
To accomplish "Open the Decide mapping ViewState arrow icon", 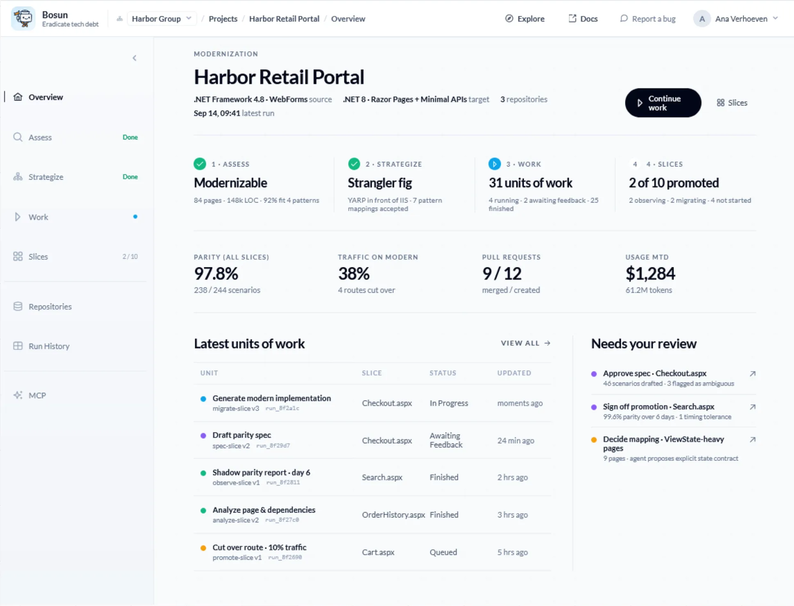I will (x=753, y=440).
